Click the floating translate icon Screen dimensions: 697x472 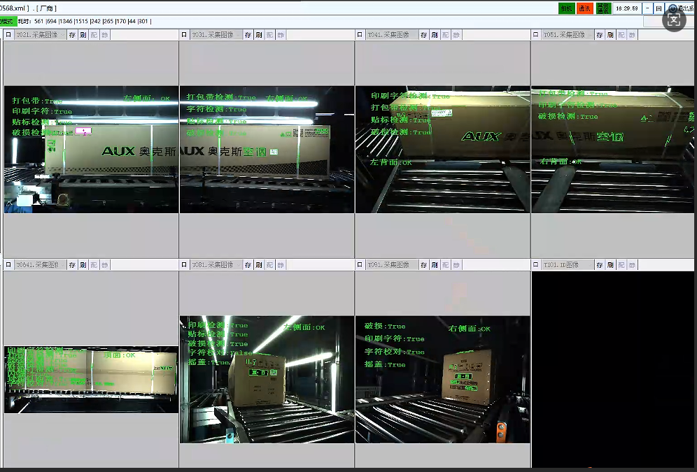673,20
